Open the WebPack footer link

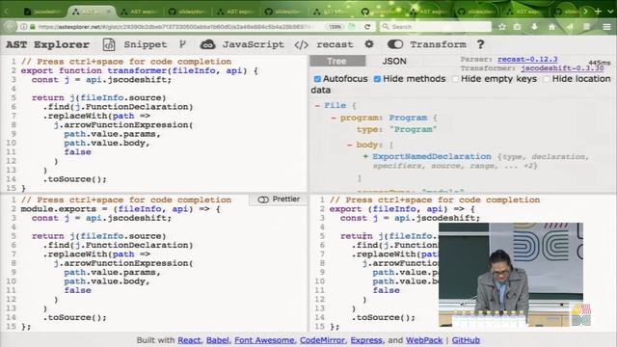pyautogui.click(x=424, y=340)
